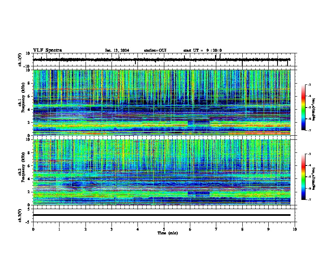Click the dark blue gap near minute 6 in ch.1 spectrogram
The height and width of the screenshot is (257, 332).
(x=199, y=122)
